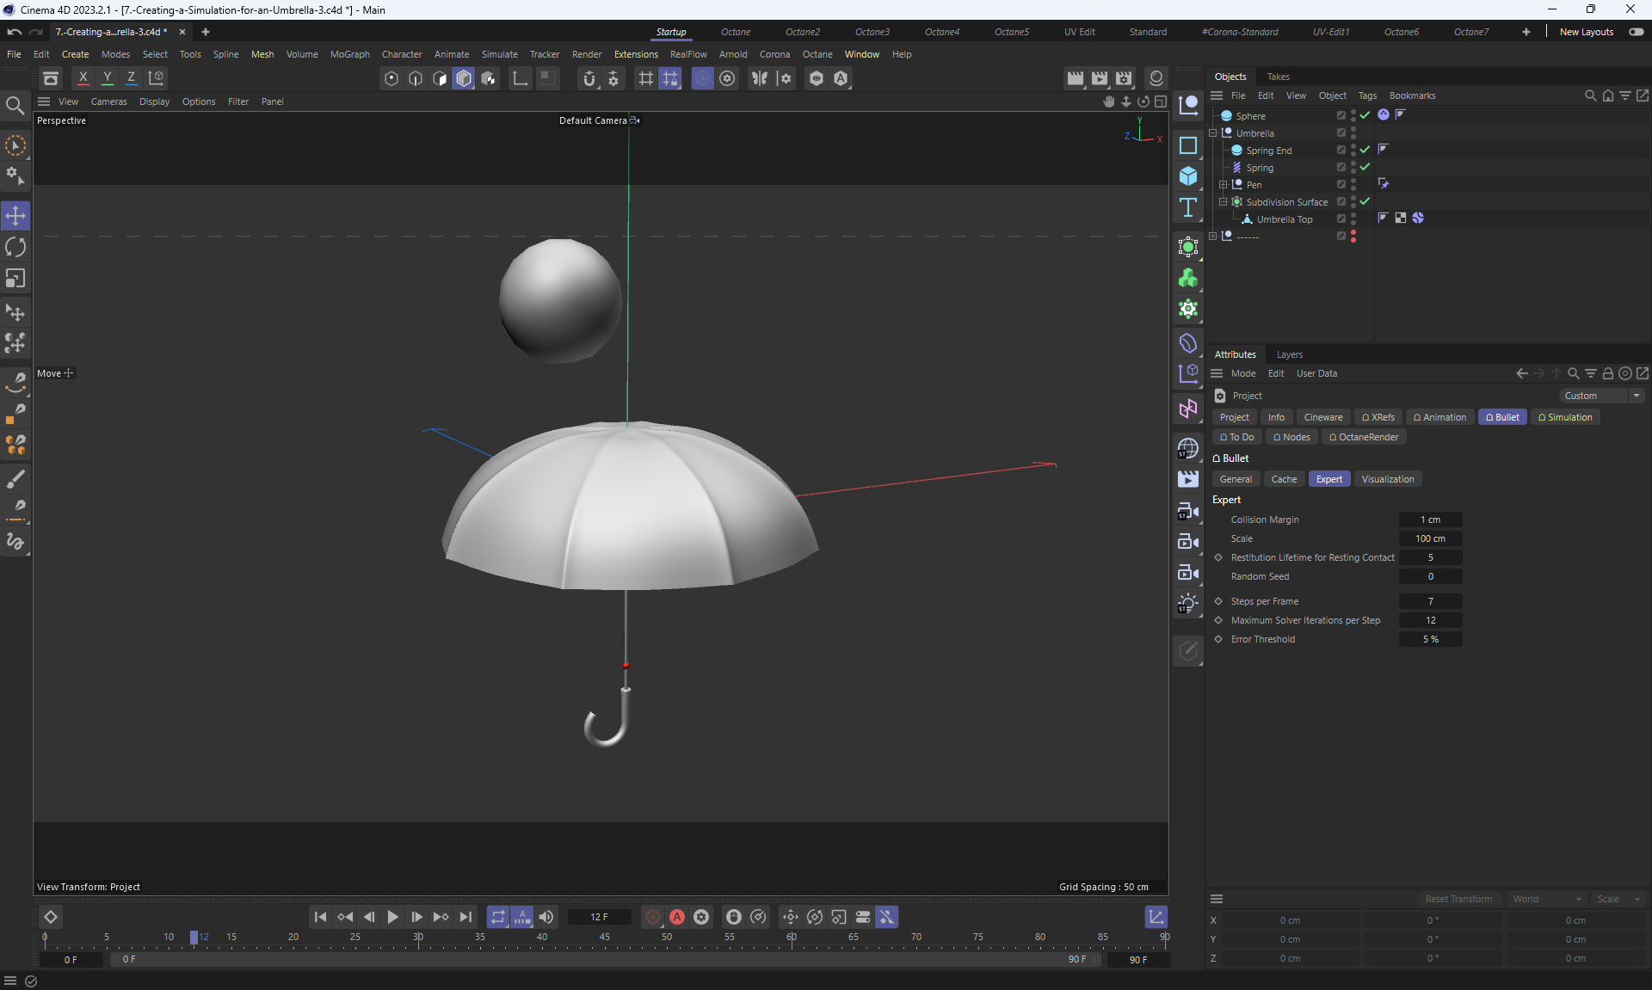Image resolution: width=1652 pixels, height=990 pixels.
Task: Switch to the Visualization tab
Action: [x=1387, y=479]
